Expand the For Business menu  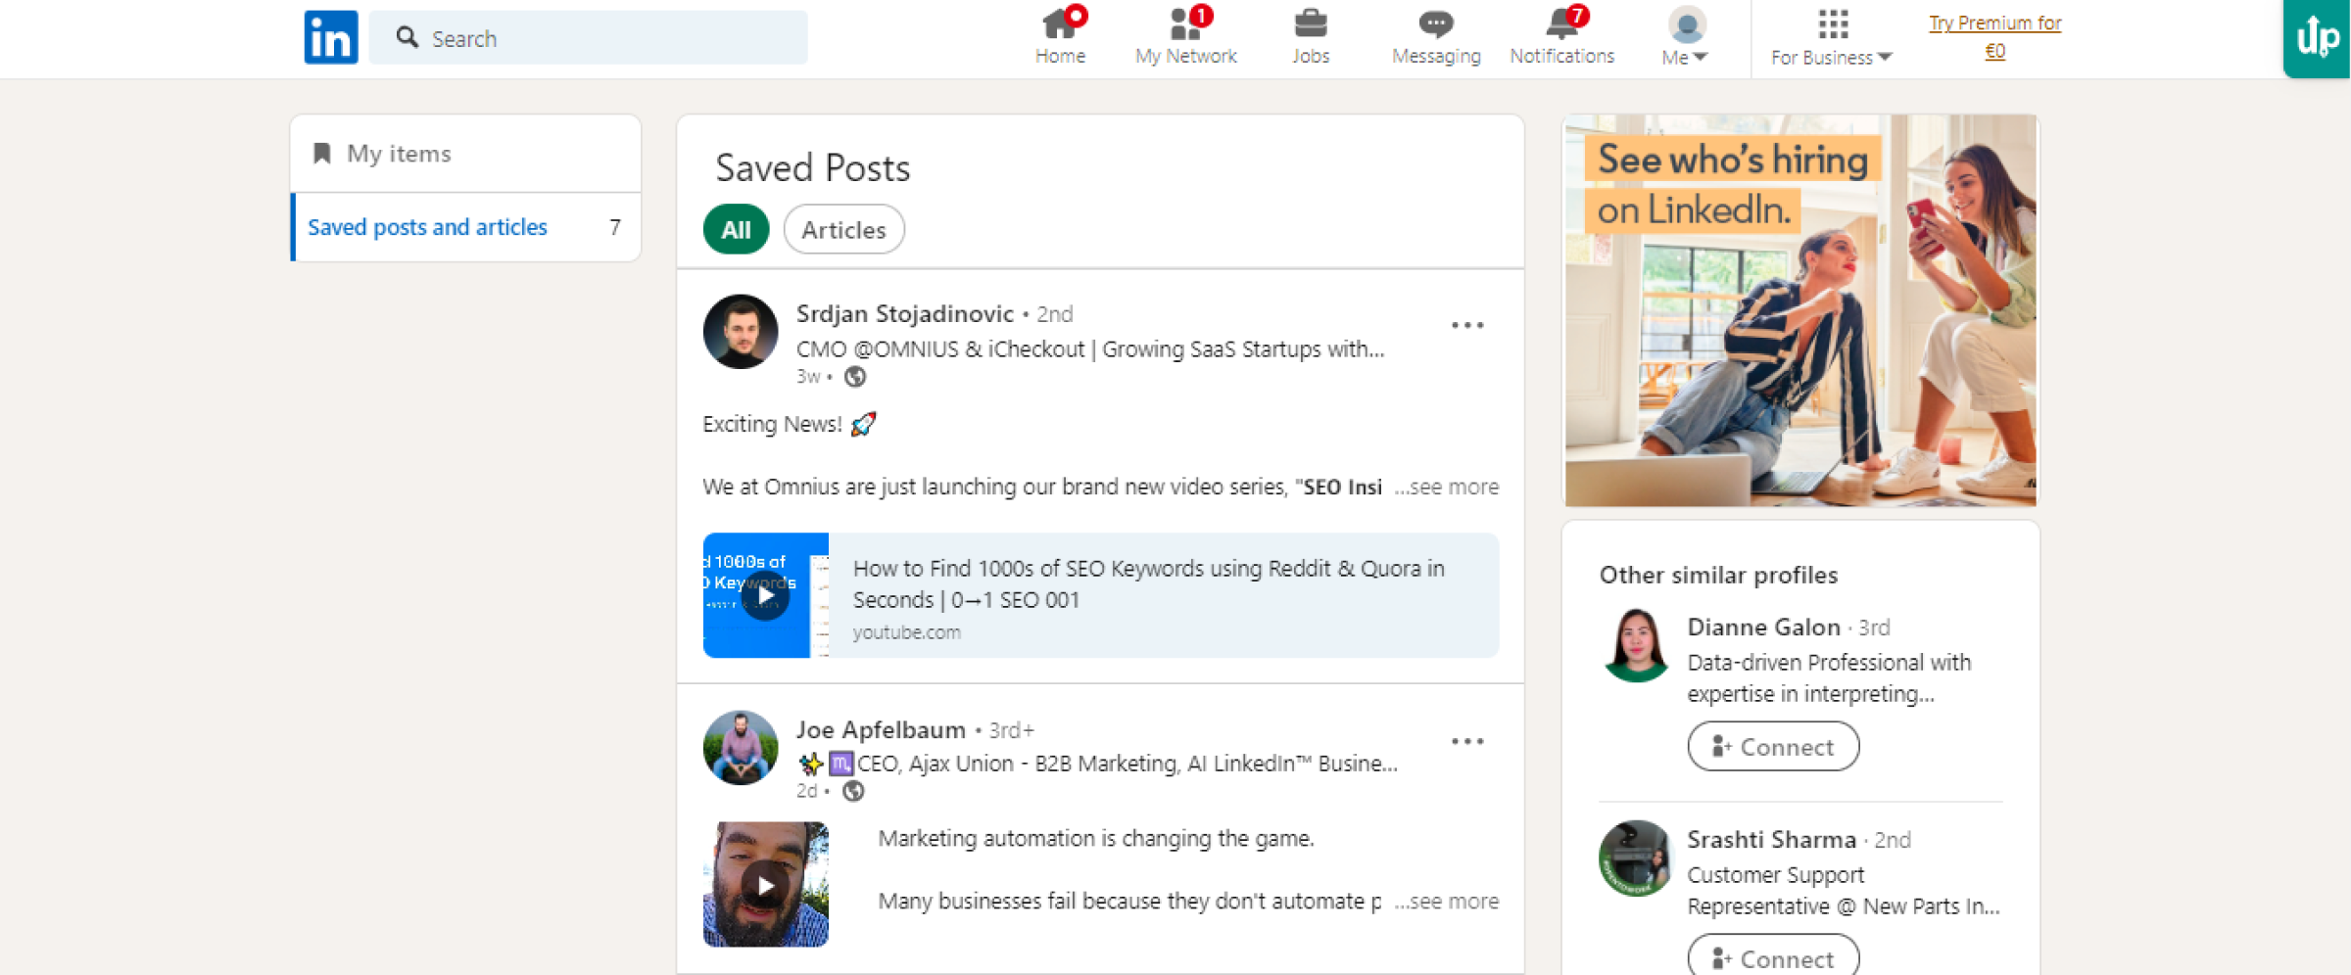(1831, 37)
